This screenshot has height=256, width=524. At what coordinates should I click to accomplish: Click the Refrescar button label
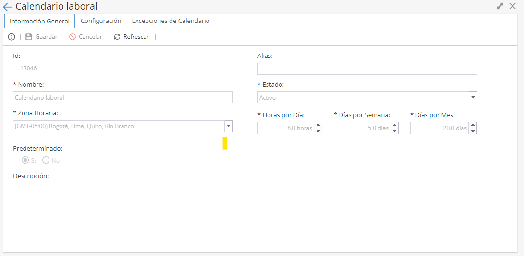tap(136, 37)
